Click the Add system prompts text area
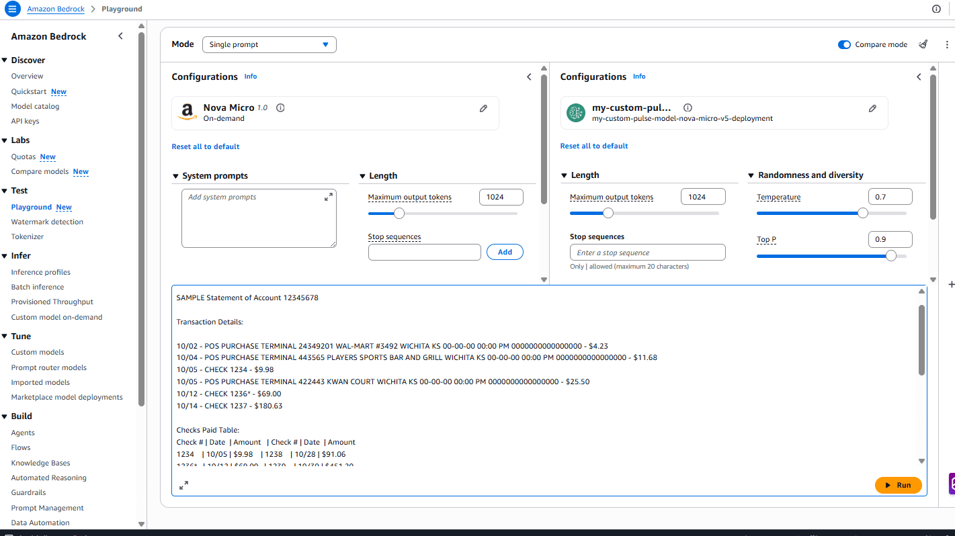Screen dimensions: 955x536 point(259,218)
